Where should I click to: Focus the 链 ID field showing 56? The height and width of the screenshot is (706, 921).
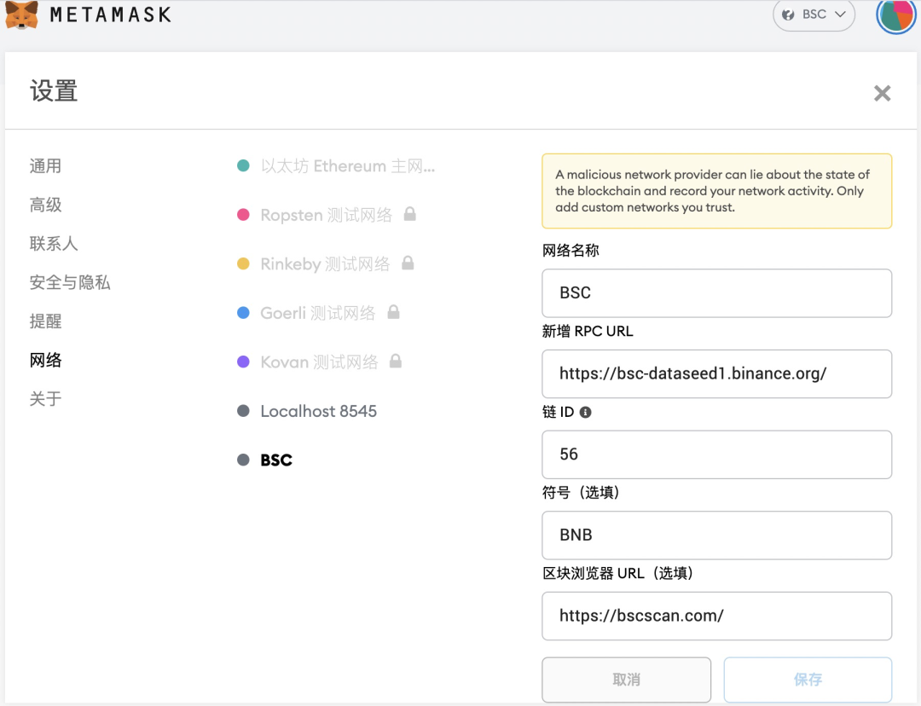pos(716,454)
